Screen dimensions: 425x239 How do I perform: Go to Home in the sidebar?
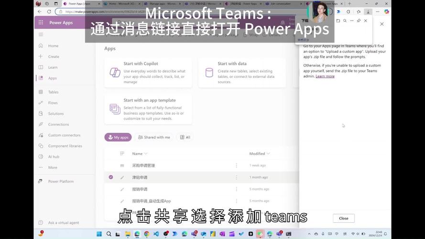(x=53, y=46)
